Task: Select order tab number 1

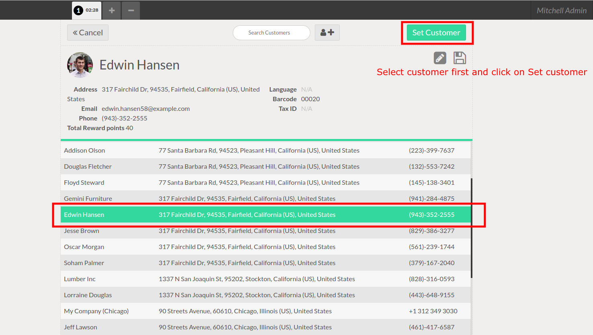Action: [x=86, y=10]
